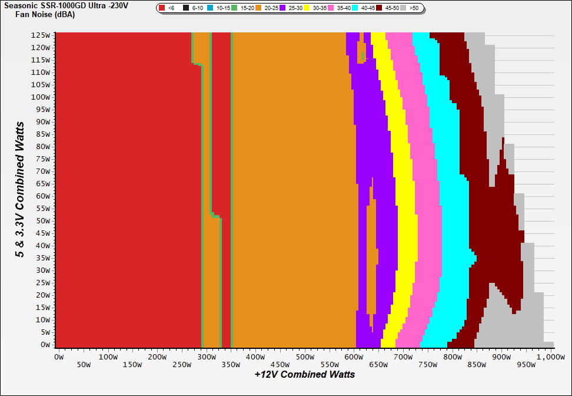Click the 125W y-axis tick label
Viewport: 572px width, 396px height.
pos(41,35)
